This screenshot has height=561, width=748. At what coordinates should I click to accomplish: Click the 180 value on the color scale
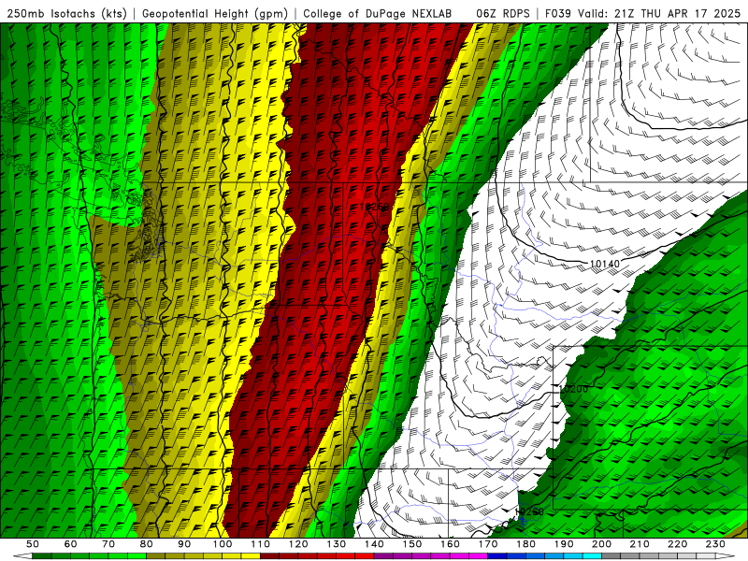click(x=526, y=544)
